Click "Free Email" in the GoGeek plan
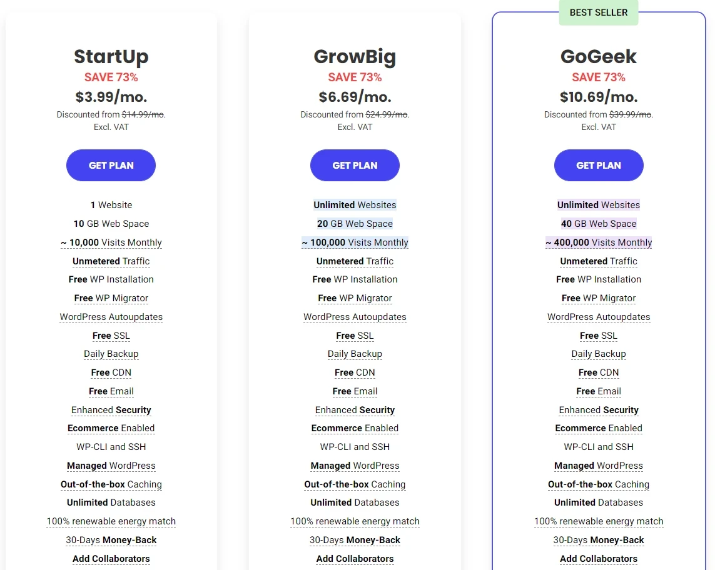 tap(599, 391)
